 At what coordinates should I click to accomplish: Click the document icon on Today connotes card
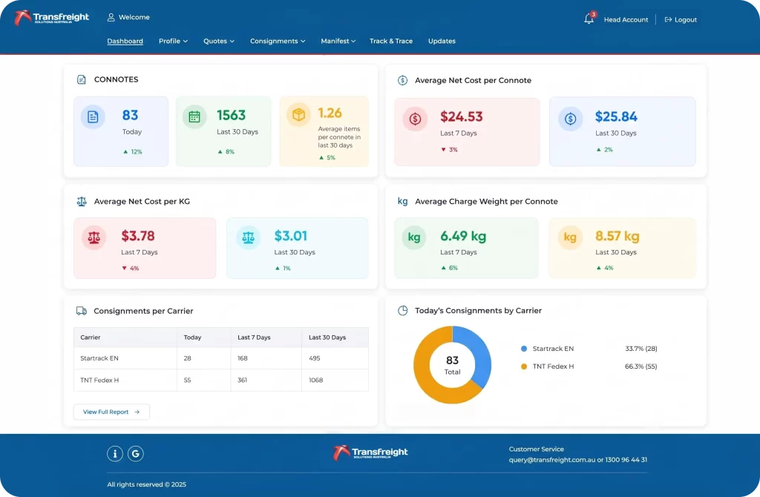93,116
